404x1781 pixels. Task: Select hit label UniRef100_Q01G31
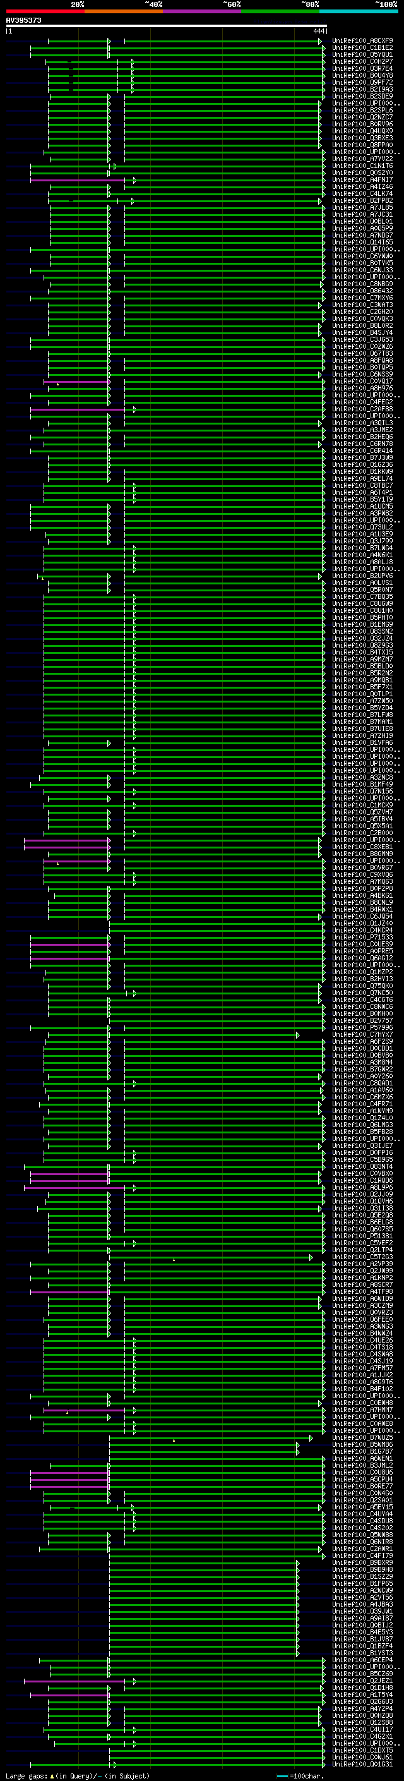point(362,1764)
